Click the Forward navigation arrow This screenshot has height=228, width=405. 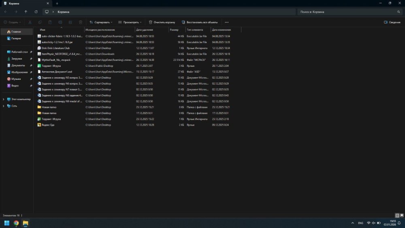coord(16,12)
